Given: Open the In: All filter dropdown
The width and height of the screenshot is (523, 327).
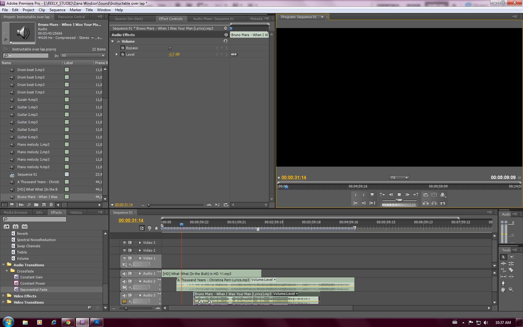Looking at the screenshot, I should (x=83, y=55).
